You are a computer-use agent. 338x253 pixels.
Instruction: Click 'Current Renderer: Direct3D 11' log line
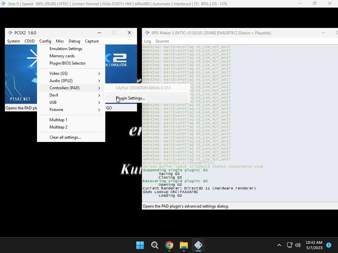[x=199, y=188]
